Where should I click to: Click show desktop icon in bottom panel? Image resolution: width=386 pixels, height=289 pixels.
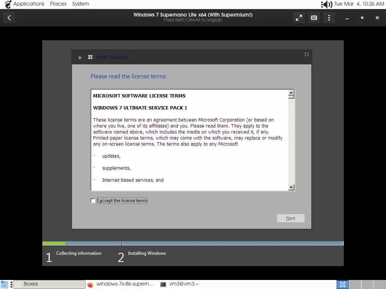pos(4,284)
